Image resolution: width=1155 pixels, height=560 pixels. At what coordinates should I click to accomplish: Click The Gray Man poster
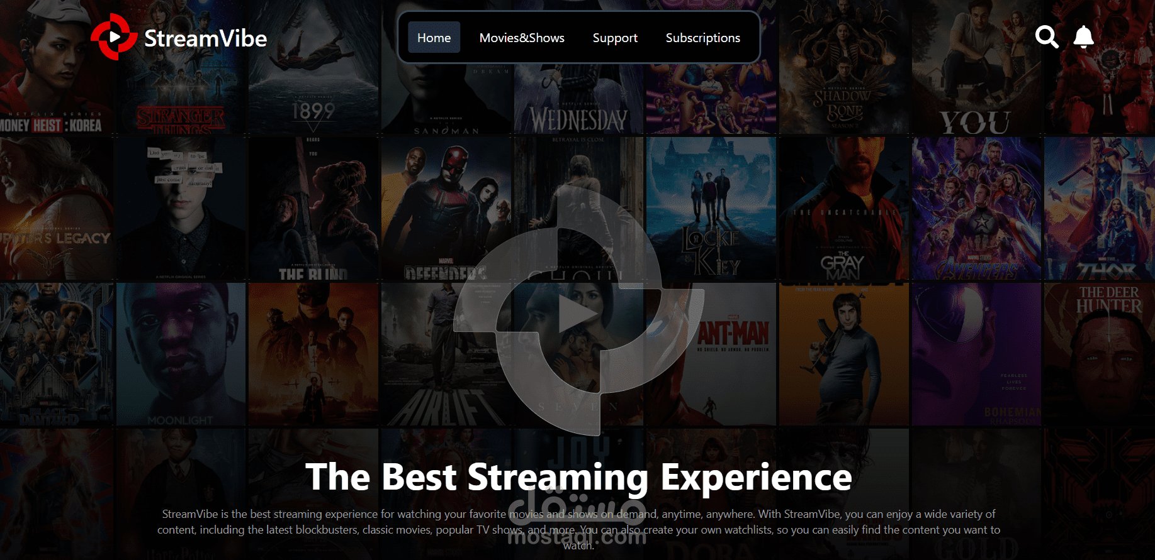click(x=843, y=209)
